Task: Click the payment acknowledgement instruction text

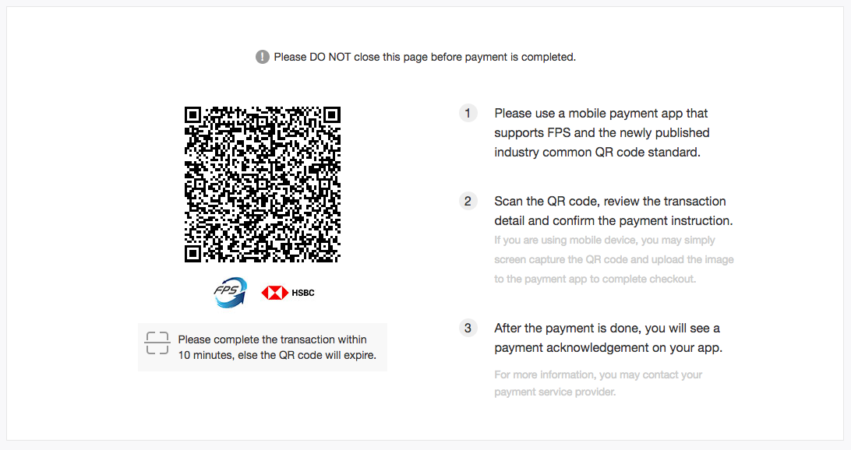Action: [x=608, y=338]
